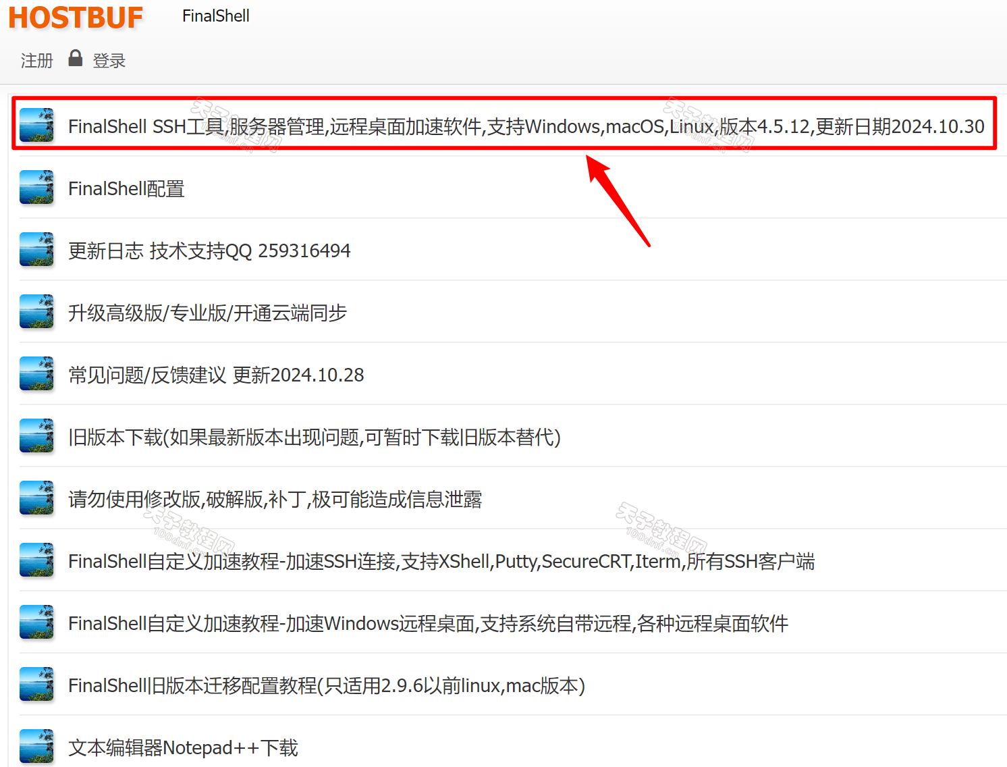Open 常见问题/反馈建议 更新2024.10.28 link
This screenshot has width=1007, height=767.
pos(216,375)
